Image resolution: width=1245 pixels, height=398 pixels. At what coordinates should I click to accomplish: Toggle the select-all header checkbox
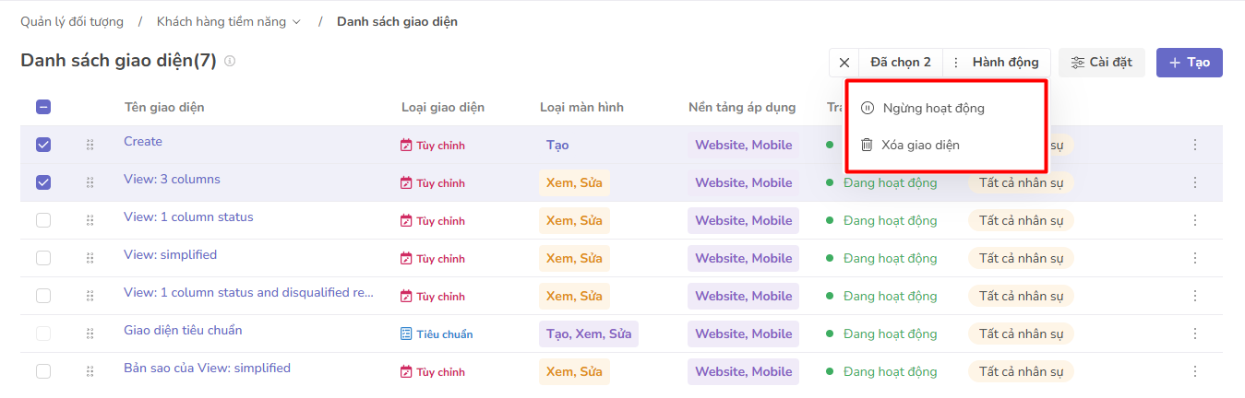coord(43,107)
